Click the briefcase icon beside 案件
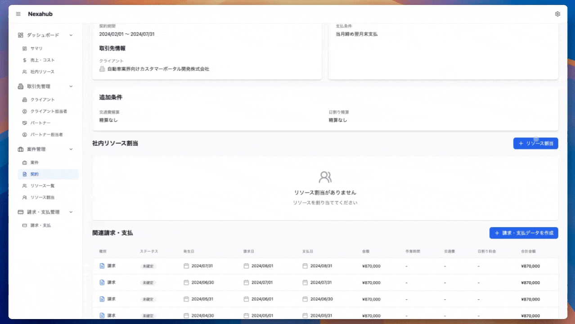This screenshot has height=324, width=575. tap(25, 162)
